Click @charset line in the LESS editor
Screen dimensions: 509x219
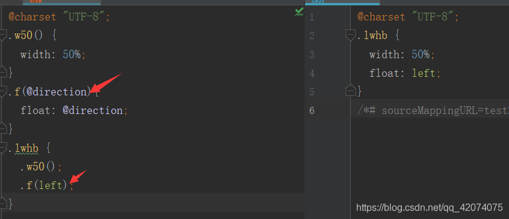coord(59,17)
